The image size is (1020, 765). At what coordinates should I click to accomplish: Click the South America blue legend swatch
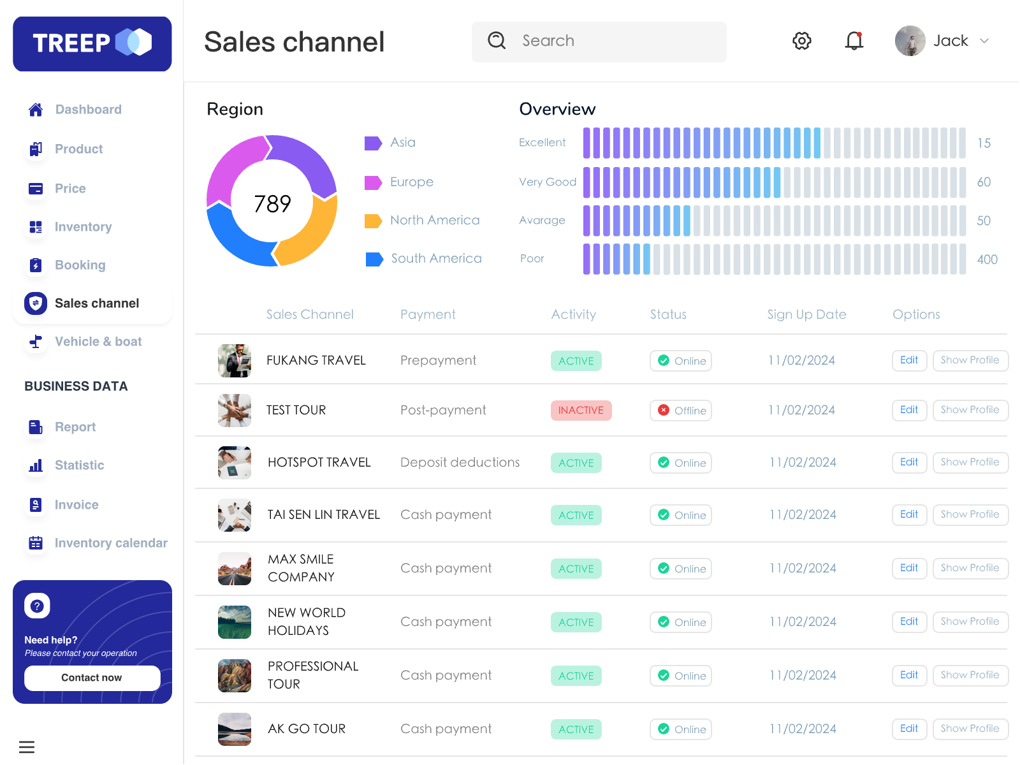[374, 259]
